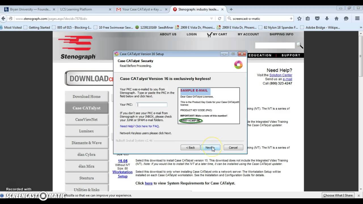Image resolution: width=363 pixels, height=204 pixels.
Task: Open LOGIN in site header
Action: [x=192, y=34]
